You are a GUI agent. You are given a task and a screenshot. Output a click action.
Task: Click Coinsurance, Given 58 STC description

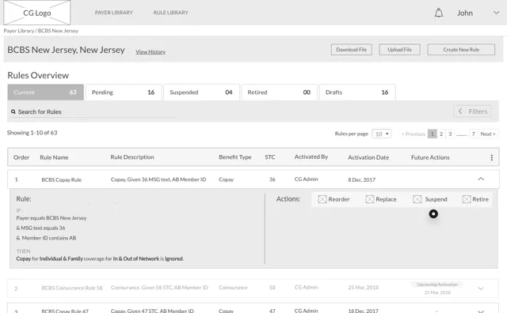click(x=159, y=287)
